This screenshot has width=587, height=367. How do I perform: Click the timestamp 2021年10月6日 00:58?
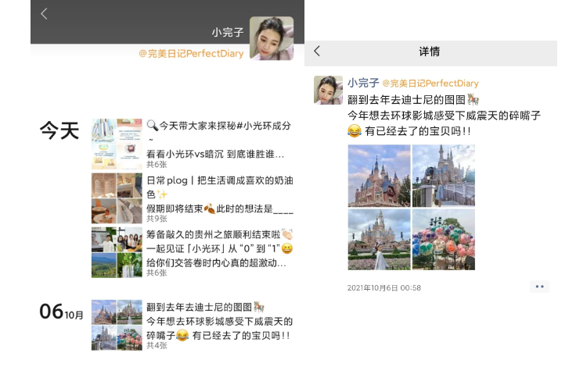(384, 288)
